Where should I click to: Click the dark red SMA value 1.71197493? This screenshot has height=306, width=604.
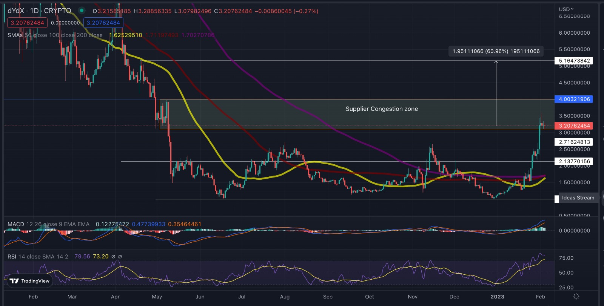pos(162,35)
